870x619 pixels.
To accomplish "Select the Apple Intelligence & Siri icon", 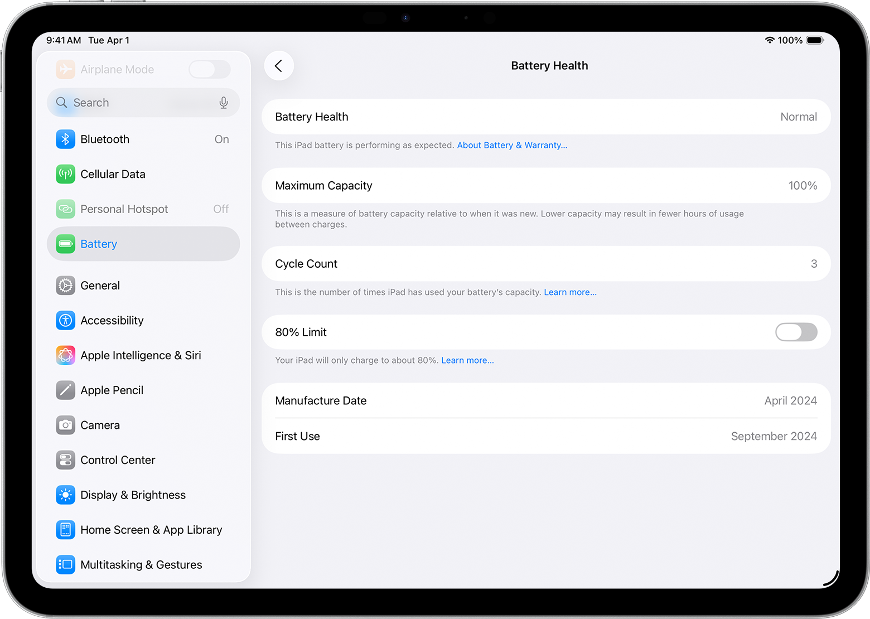I will point(65,355).
